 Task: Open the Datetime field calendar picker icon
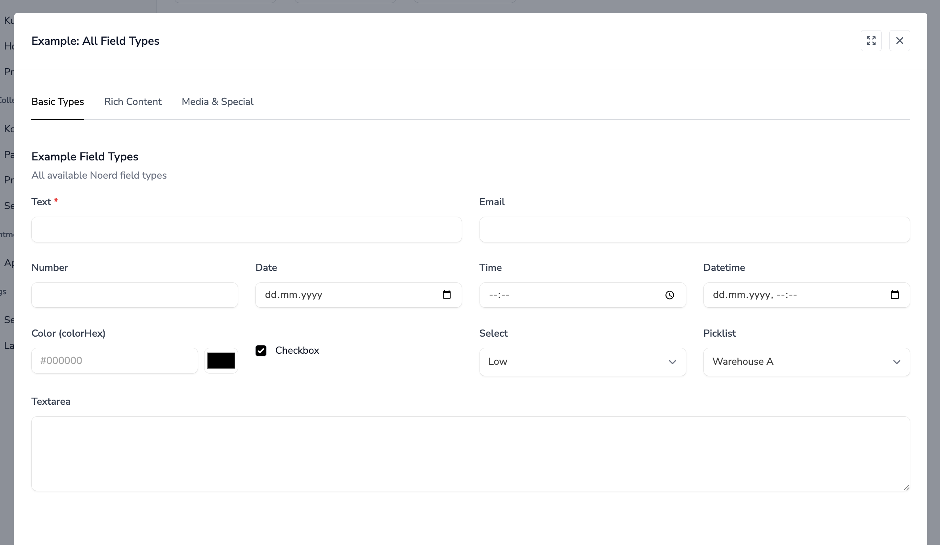tap(894, 295)
